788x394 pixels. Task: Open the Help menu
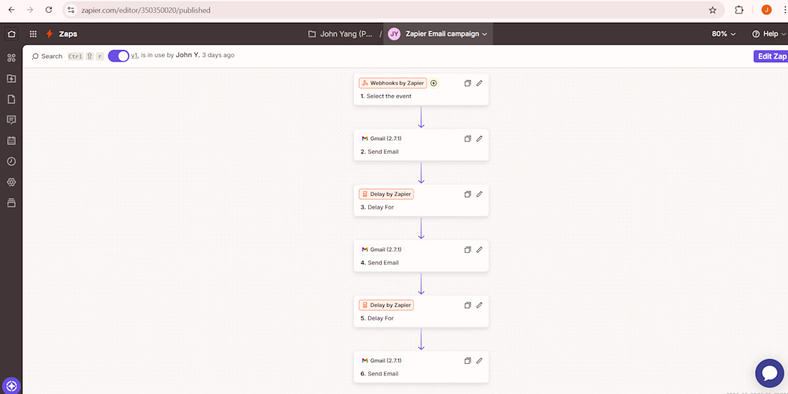pos(769,34)
